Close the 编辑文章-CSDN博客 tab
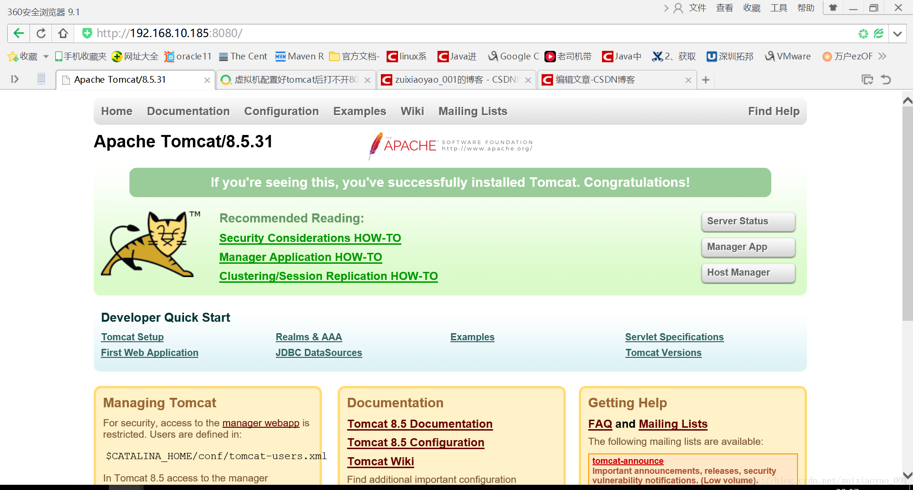The height and width of the screenshot is (490, 913). coord(688,80)
